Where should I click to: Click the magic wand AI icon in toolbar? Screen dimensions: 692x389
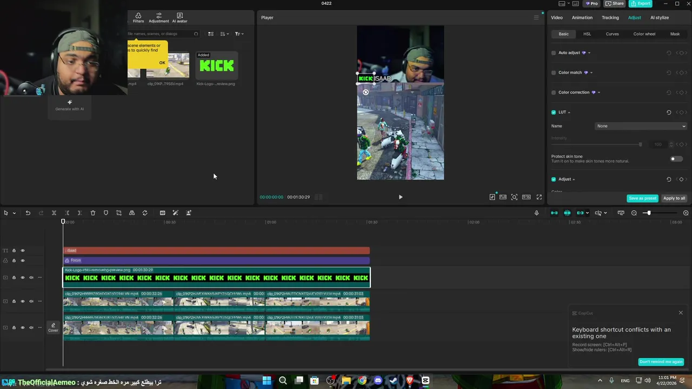click(175, 213)
